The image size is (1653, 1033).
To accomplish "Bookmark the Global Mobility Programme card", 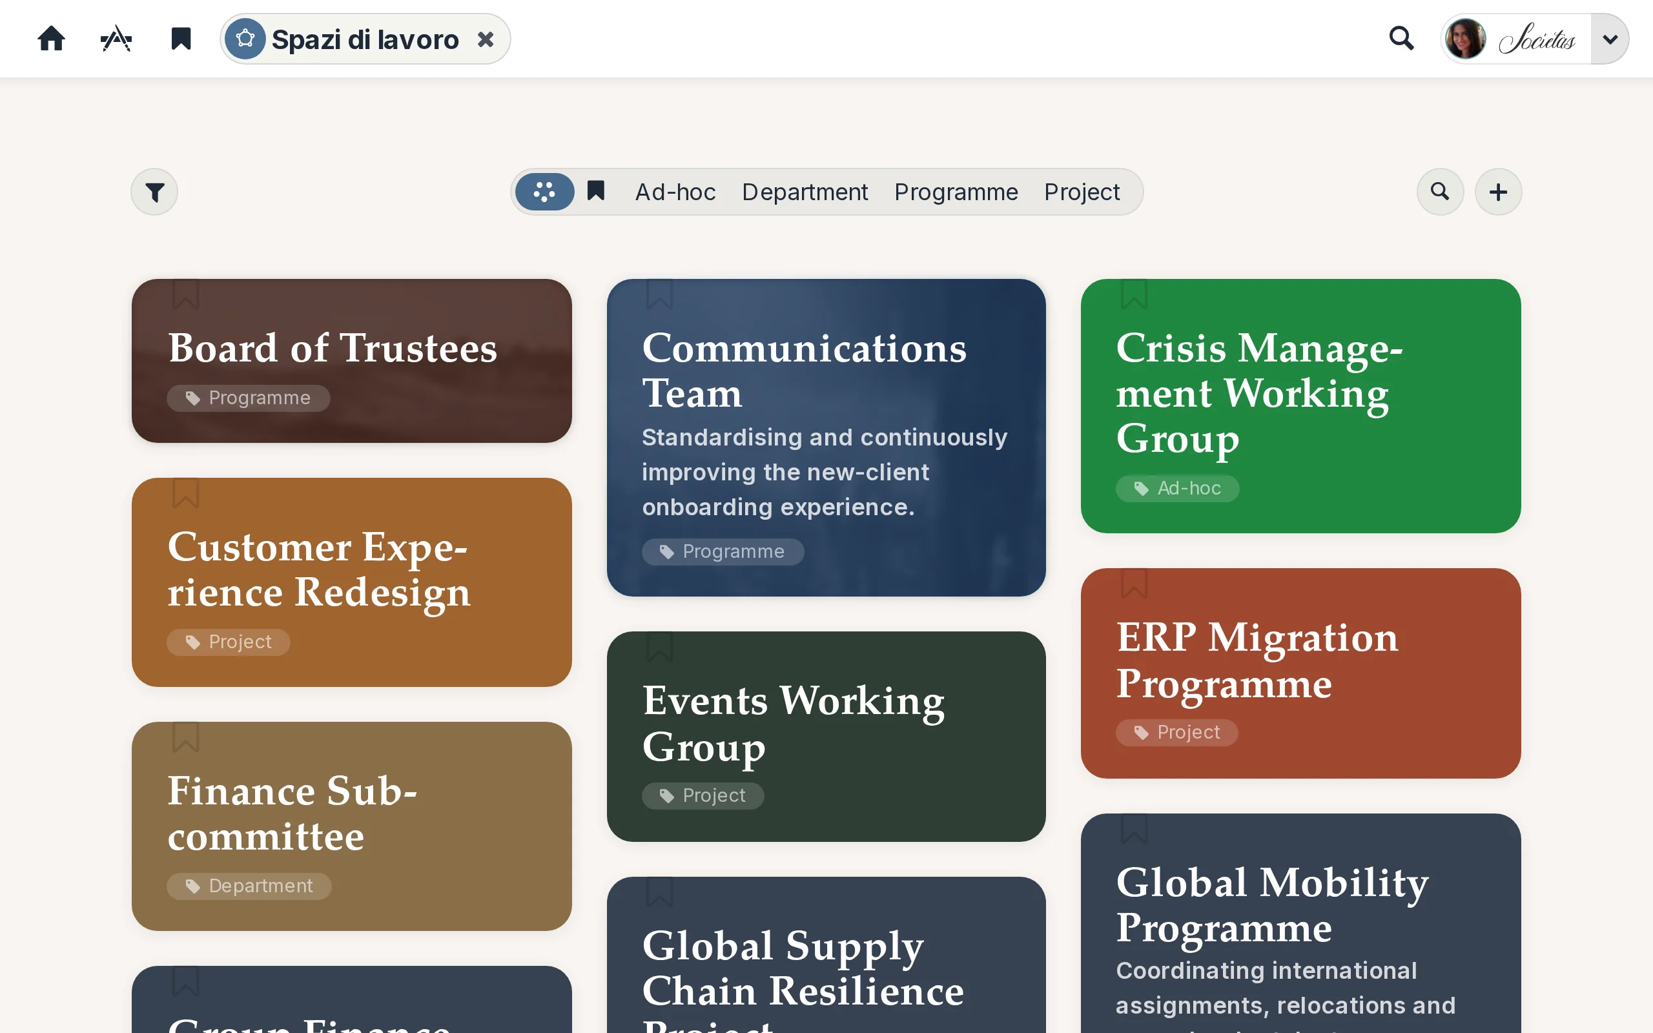I will pos(1134,829).
